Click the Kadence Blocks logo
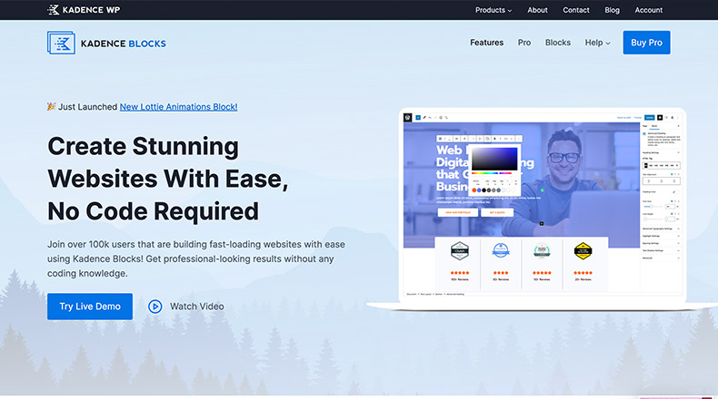This screenshot has width=718, height=399. point(106,43)
